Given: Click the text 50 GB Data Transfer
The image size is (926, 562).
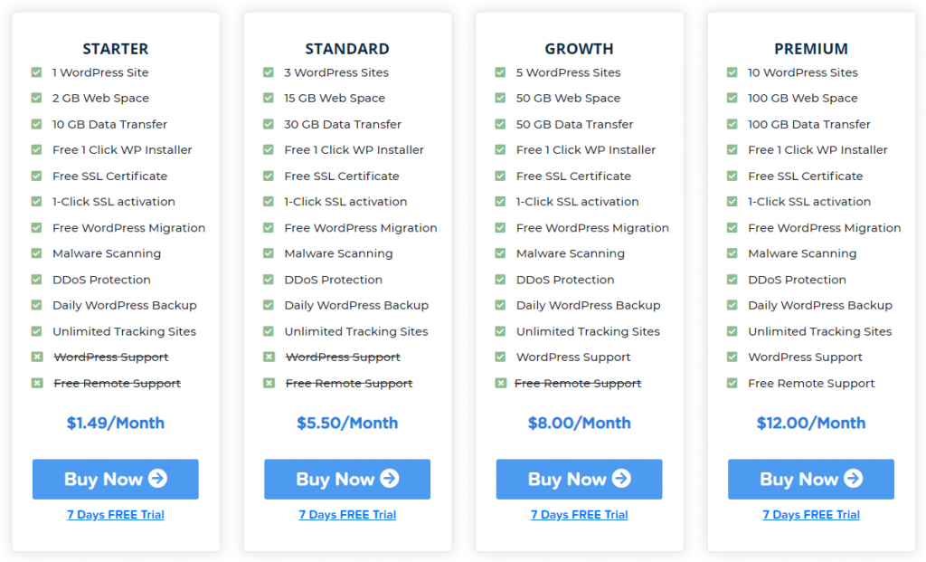Looking at the screenshot, I should click(574, 124).
